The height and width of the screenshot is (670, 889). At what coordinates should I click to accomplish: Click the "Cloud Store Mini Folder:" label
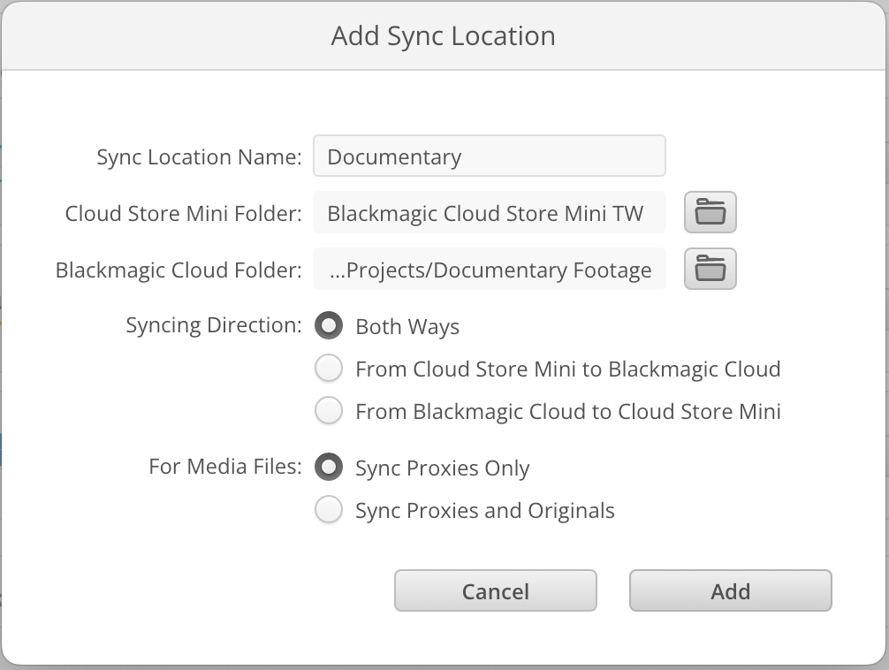click(181, 212)
